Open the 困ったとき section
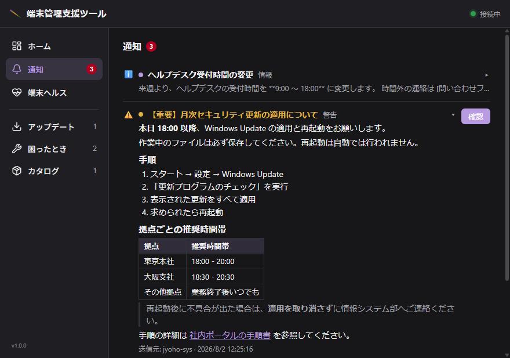510x358 pixels. pos(54,149)
